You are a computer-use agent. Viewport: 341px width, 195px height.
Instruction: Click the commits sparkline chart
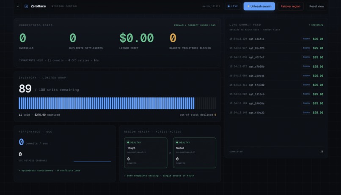click(x=92, y=161)
